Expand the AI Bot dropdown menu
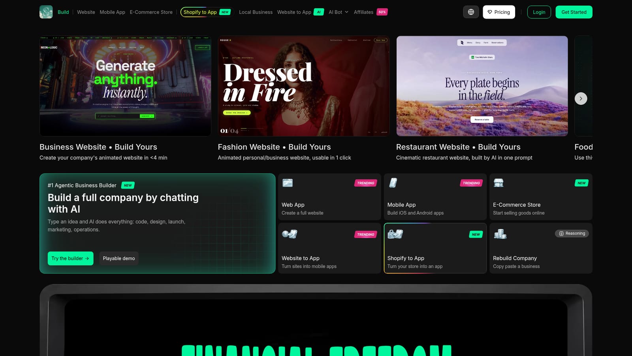The width and height of the screenshot is (632, 356). tap(339, 12)
